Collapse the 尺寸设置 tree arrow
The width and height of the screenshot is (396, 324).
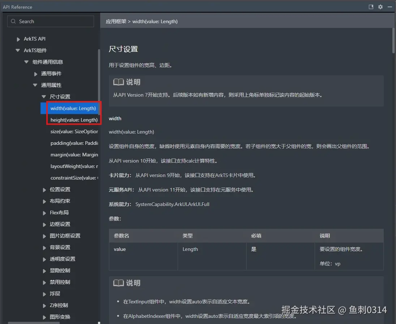[x=44, y=97]
